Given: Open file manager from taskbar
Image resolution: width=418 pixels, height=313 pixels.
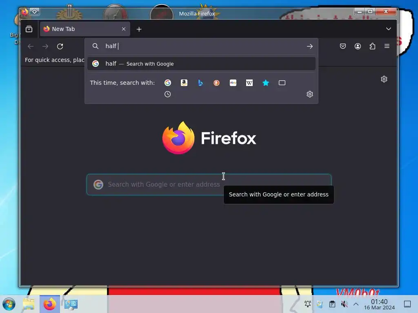Looking at the screenshot, I should coord(29,304).
